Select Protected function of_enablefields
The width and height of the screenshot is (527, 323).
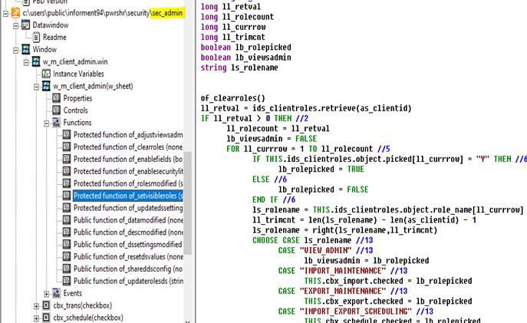pyautogui.click(x=128, y=160)
